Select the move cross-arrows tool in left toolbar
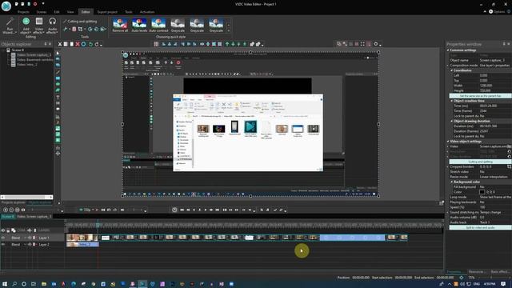The width and height of the screenshot is (512, 288). coord(58,153)
